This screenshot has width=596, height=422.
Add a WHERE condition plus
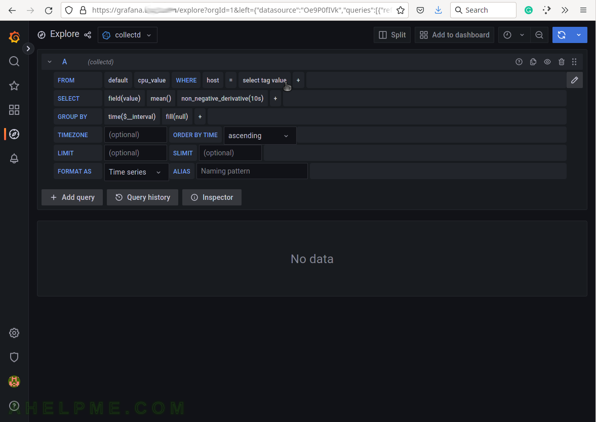click(298, 80)
